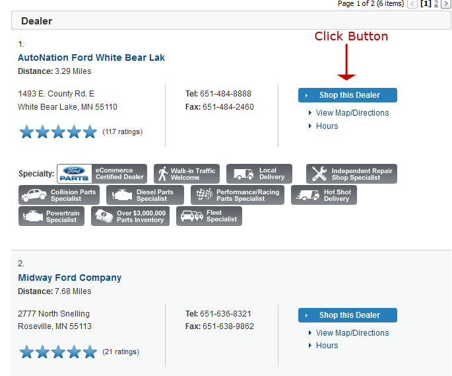452x376 pixels.
Task: Show Hours for Midway Ford Company
Action: [x=327, y=346]
